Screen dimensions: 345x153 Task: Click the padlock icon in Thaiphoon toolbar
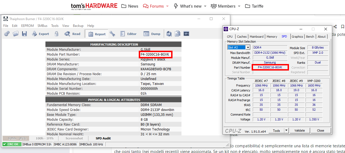point(56,34)
